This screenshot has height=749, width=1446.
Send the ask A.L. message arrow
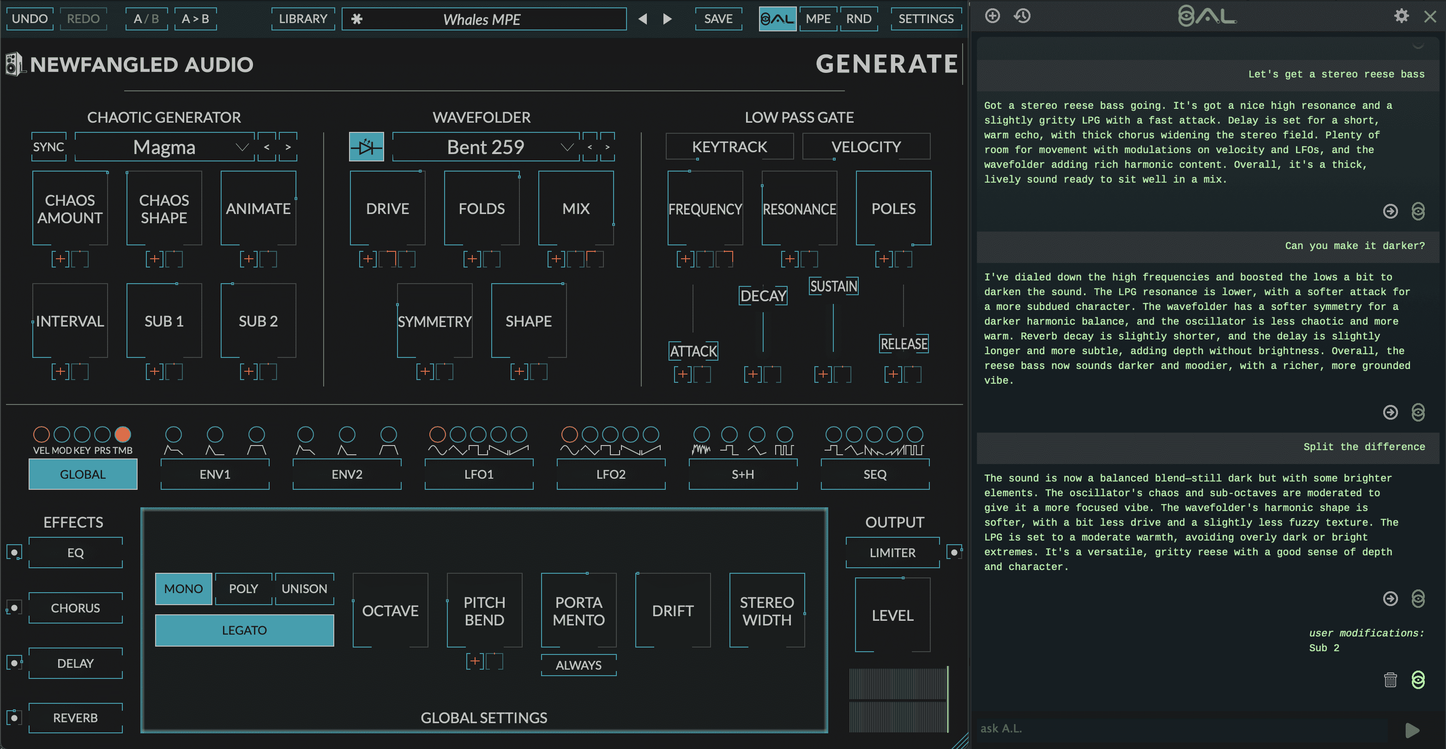[1412, 730]
